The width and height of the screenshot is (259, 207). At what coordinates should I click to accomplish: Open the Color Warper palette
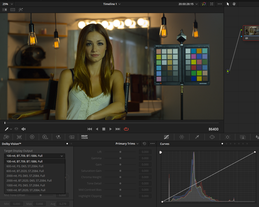click(x=182, y=137)
